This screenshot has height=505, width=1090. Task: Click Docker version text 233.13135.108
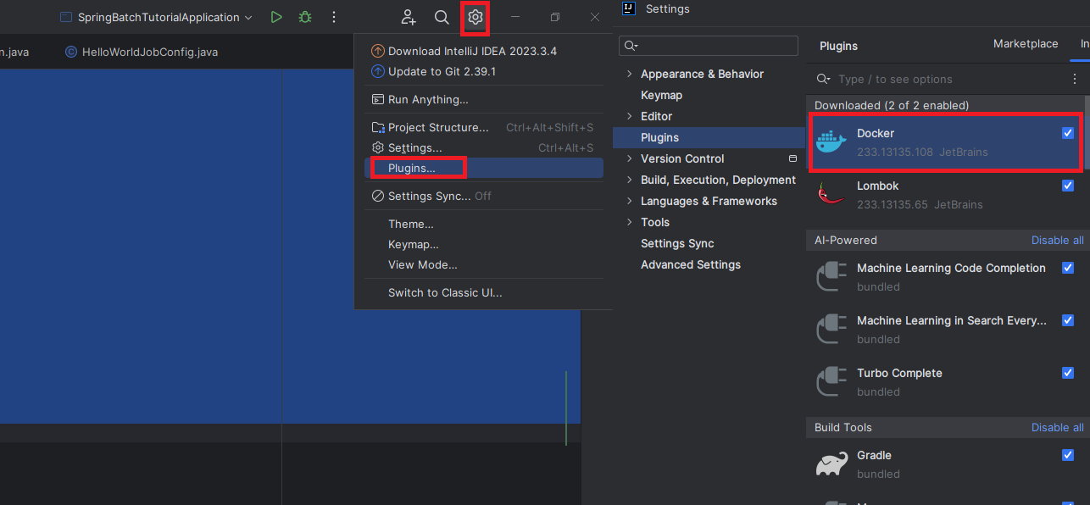[895, 152]
